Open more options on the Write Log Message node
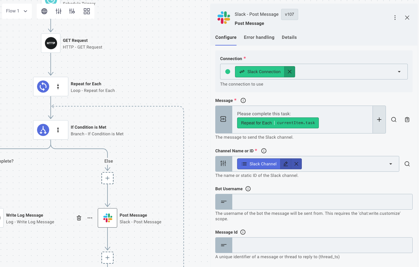This screenshot has height=267, width=419. [90, 218]
